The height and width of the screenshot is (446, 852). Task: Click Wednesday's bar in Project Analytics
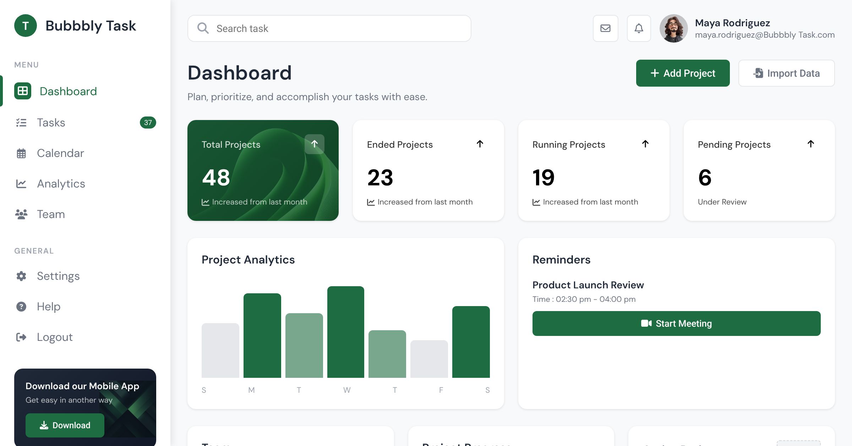tap(345, 332)
